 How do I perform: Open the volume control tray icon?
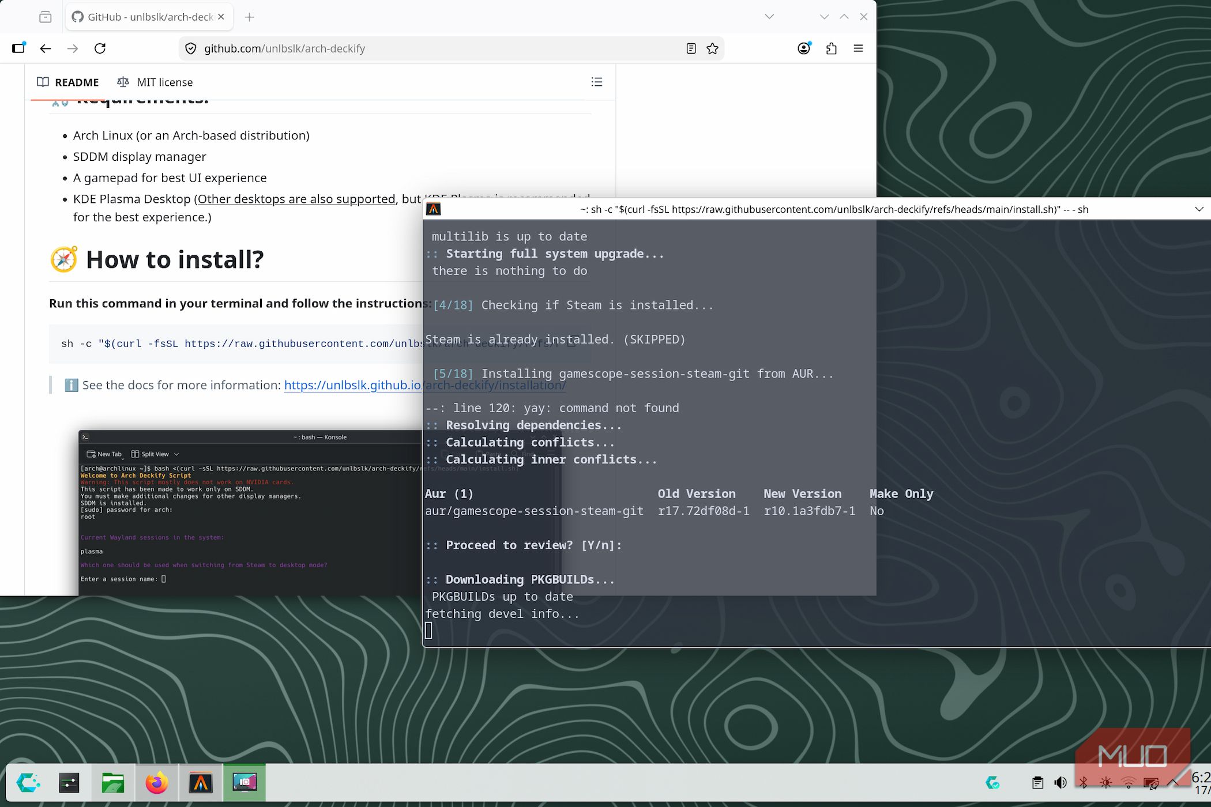pos(1060,783)
